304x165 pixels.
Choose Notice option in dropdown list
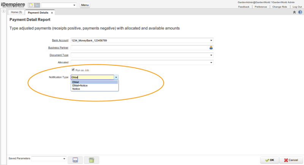[76, 89]
